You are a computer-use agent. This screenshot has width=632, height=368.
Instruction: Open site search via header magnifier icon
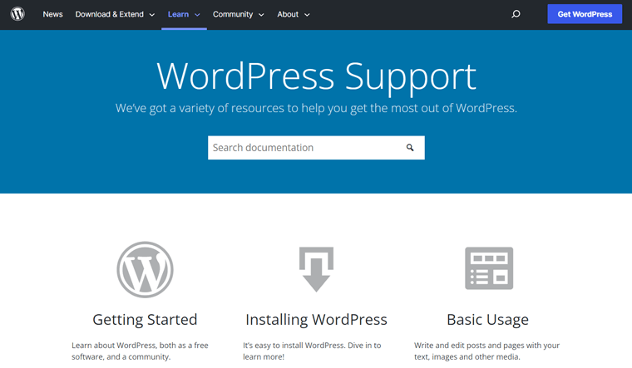[x=516, y=14]
